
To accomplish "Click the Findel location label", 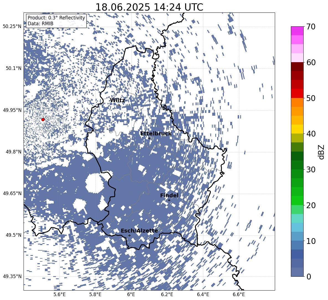I will (x=169, y=195).
